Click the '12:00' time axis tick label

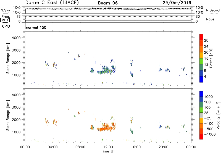[x=108, y=147]
